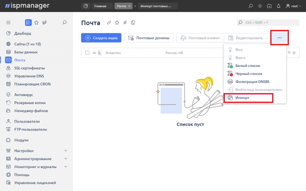This screenshot has height=191, width=306.
Task: Open the root user menu
Action: coord(293,6)
